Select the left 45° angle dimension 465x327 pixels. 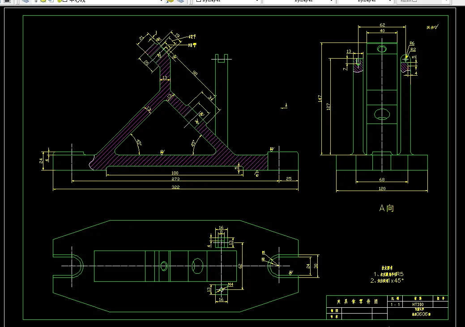coord(139,142)
